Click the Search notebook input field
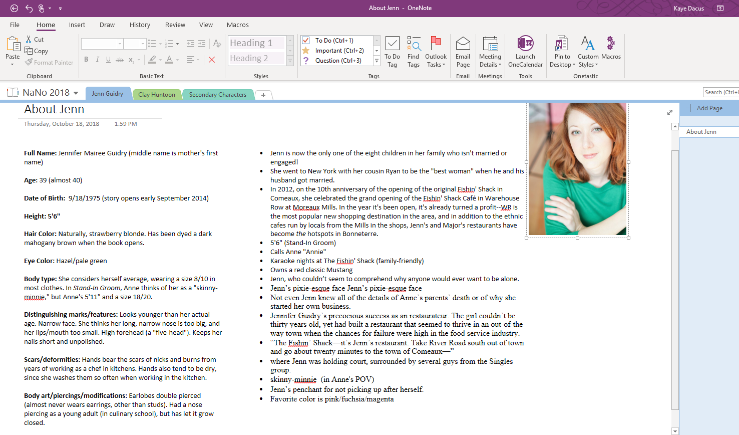 720,92
